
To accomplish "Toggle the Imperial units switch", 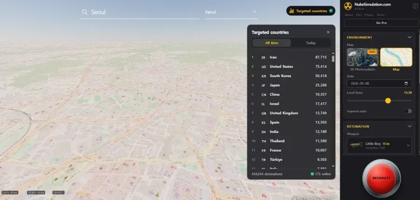I will tap(407, 111).
